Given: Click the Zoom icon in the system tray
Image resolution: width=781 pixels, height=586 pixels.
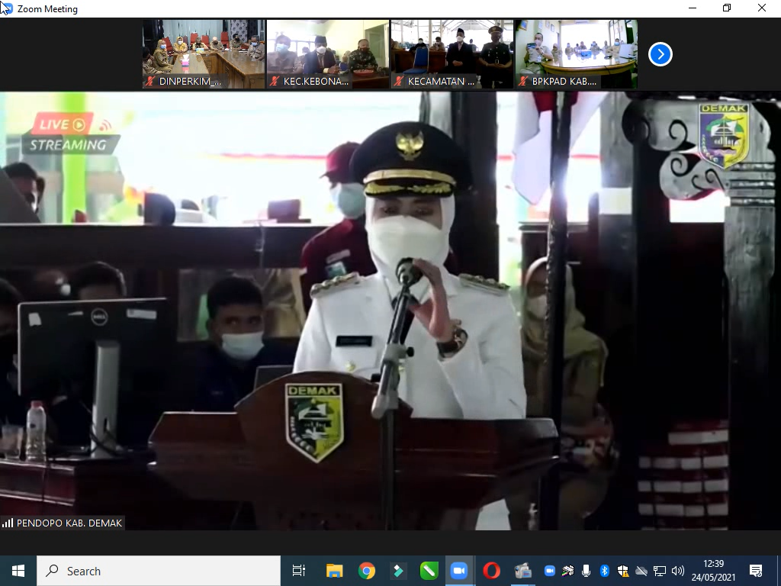Looking at the screenshot, I should (x=549, y=571).
